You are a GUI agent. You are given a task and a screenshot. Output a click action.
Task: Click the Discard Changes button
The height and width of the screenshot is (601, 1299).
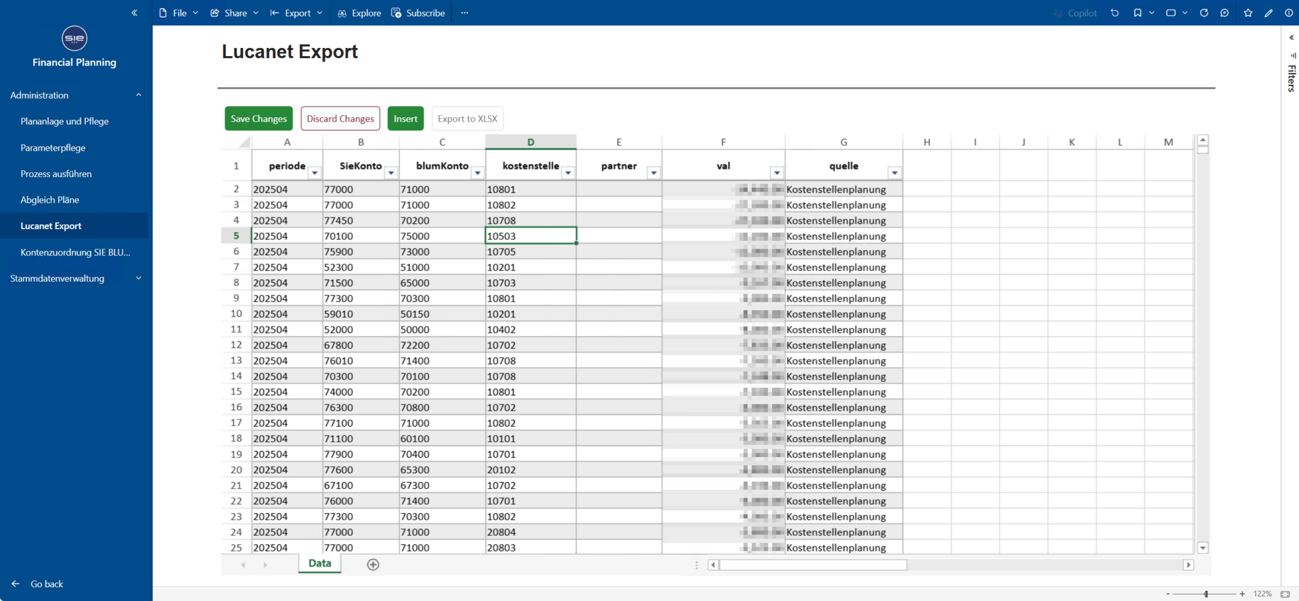340,118
